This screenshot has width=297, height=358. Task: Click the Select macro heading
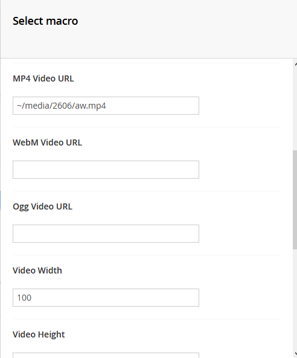[45, 21]
